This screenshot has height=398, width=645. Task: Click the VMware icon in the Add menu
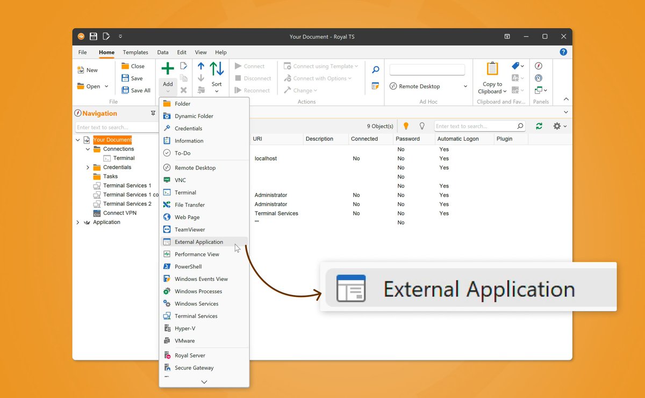click(167, 341)
